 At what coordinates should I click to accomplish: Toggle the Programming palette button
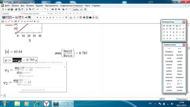(x=23, y=18)
